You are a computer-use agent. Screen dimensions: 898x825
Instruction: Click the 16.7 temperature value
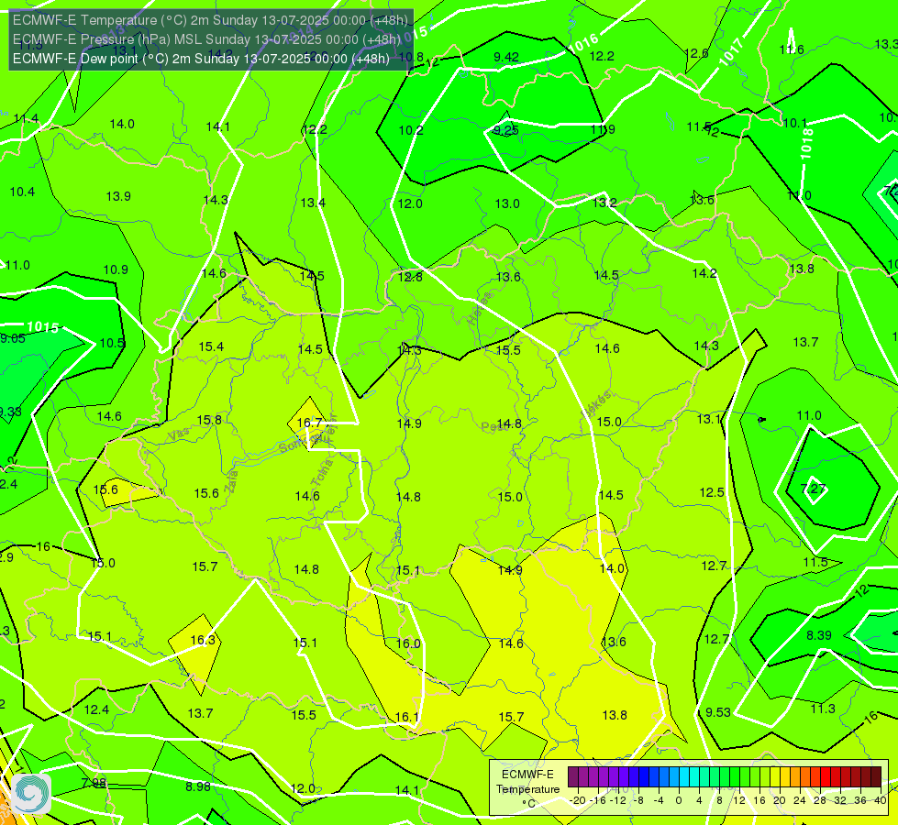click(309, 423)
